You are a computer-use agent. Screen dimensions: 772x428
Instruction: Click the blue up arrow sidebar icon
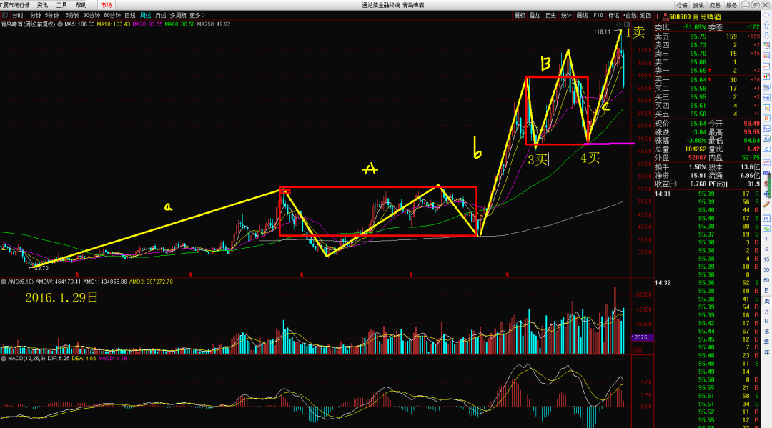coord(766,25)
